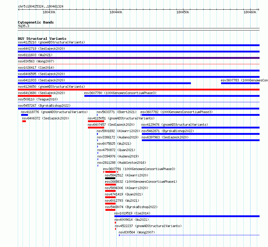
Task: Click the Cytogenetic Bands track title
Action: [36, 22]
